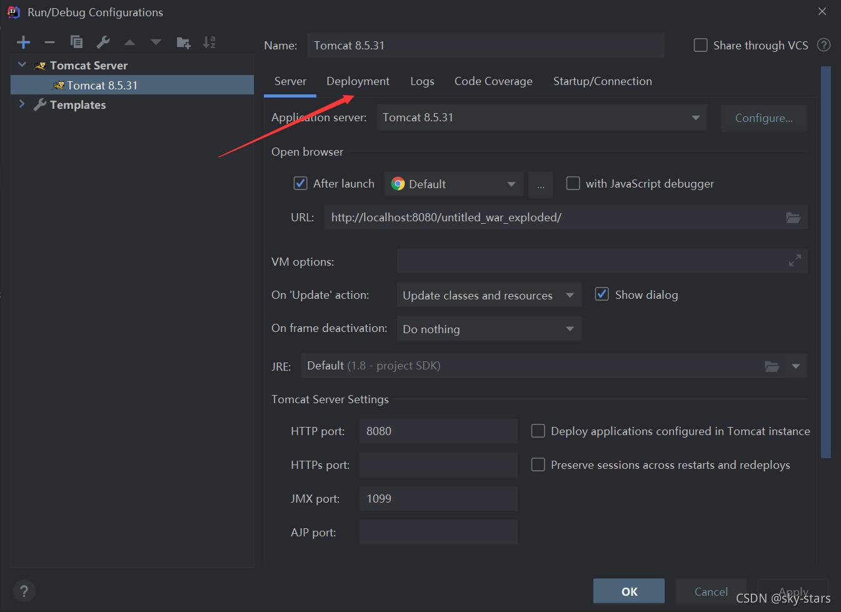Toggle the Show dialog checkbox
The height and width of the screenshot is (612, 841).
click(602, 294)
